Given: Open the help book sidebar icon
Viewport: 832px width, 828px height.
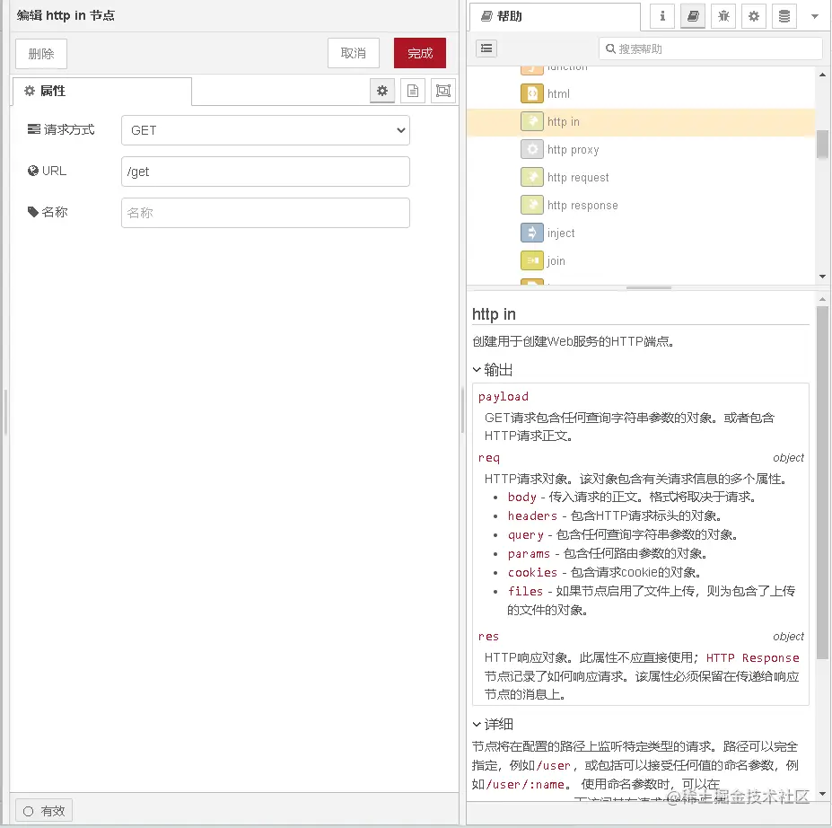Looking at the screenshot, I should point(693,16).
